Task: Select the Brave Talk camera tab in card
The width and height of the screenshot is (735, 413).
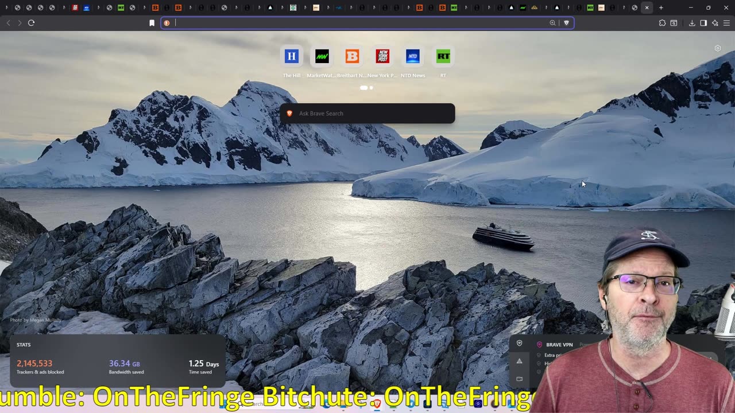Action: (520, 379)
